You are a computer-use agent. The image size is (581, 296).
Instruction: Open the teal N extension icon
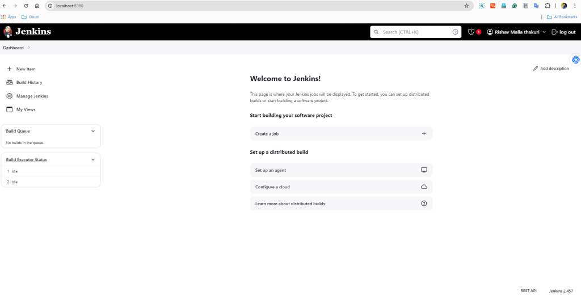click(x=482, y=6)
